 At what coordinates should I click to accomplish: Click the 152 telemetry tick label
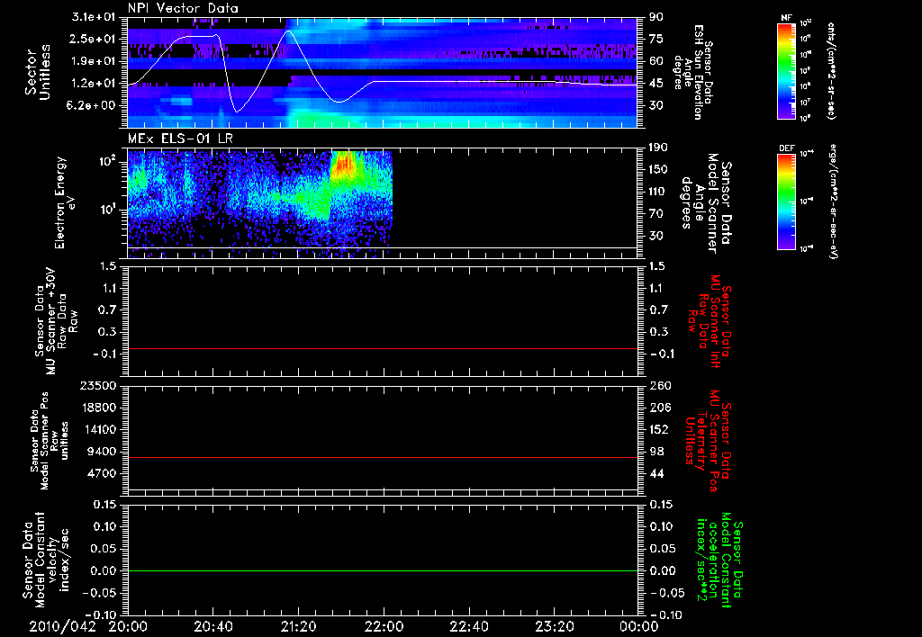pyautogui.click(x=658, y=429)
